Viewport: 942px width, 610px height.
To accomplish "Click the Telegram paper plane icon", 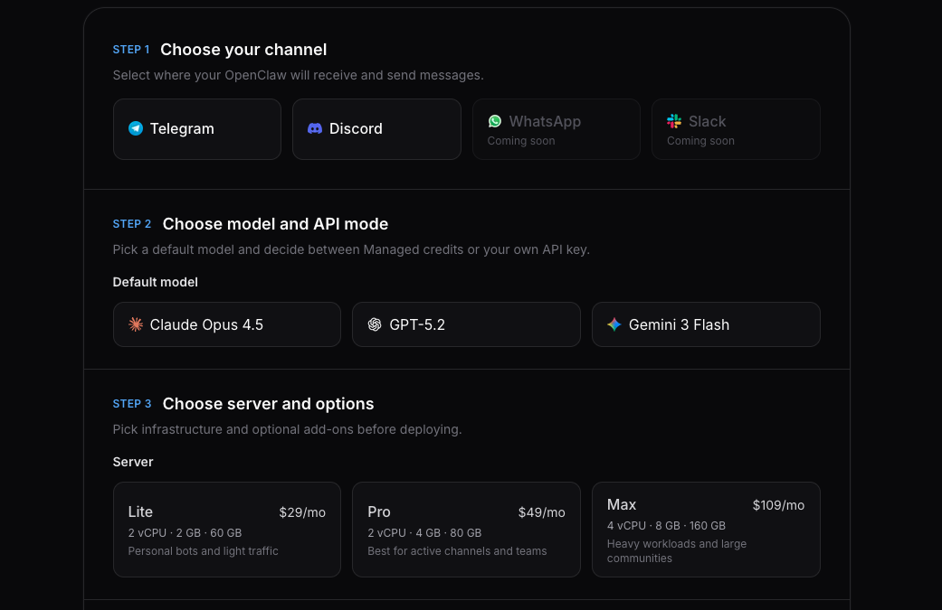I will (136, 128).
